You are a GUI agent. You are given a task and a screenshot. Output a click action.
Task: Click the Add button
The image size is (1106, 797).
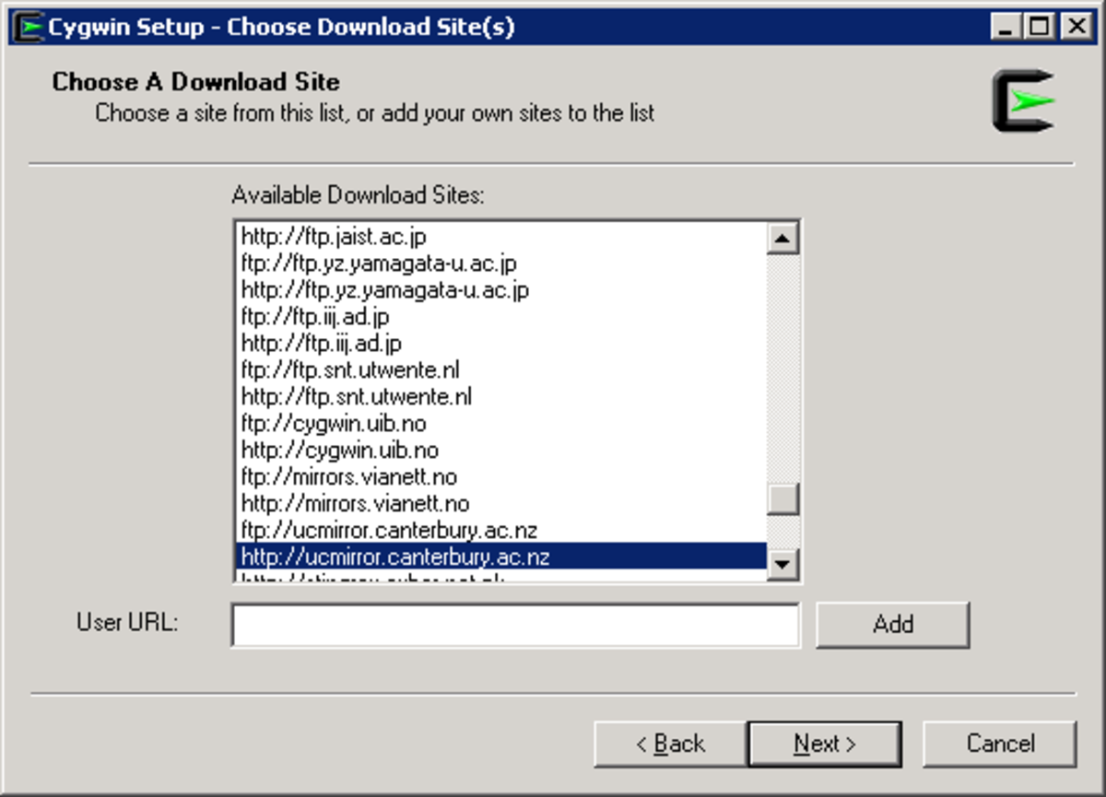pos(892,624)
